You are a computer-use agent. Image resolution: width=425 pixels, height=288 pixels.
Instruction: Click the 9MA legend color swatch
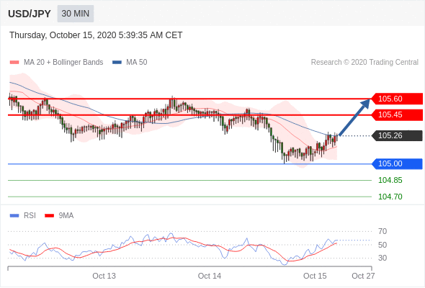click(x=49, y=216)
